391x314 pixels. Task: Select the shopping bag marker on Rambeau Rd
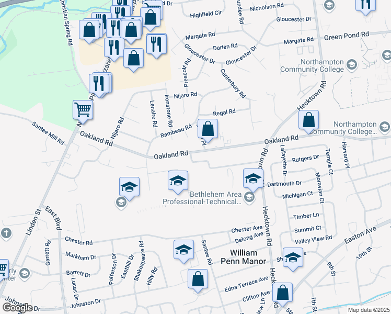point(208,131)
